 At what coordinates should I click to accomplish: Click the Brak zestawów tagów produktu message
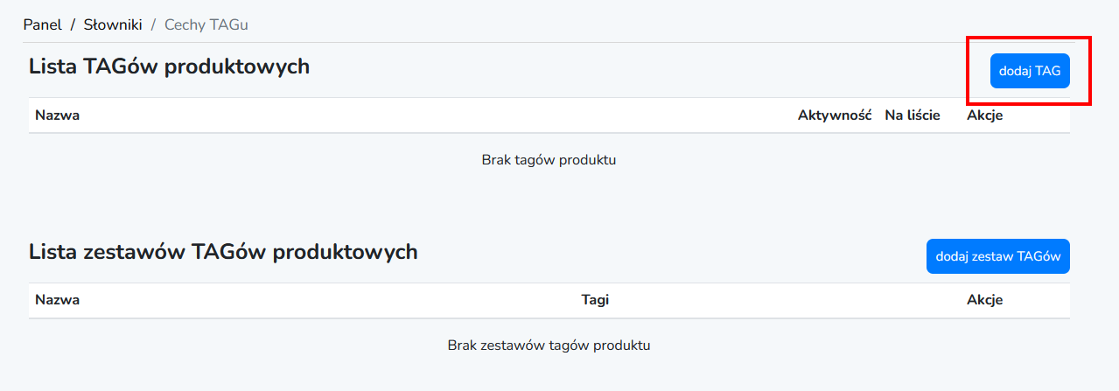(x=549, y=346)
